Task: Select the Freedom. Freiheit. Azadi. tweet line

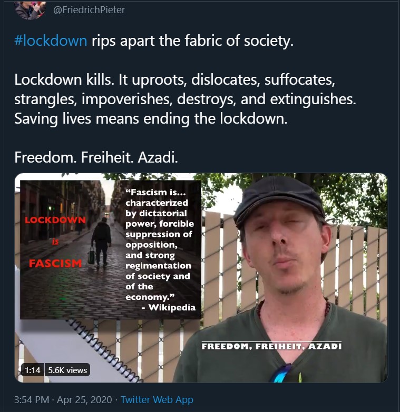Action: pyautogui.click(x=96, y=157)
